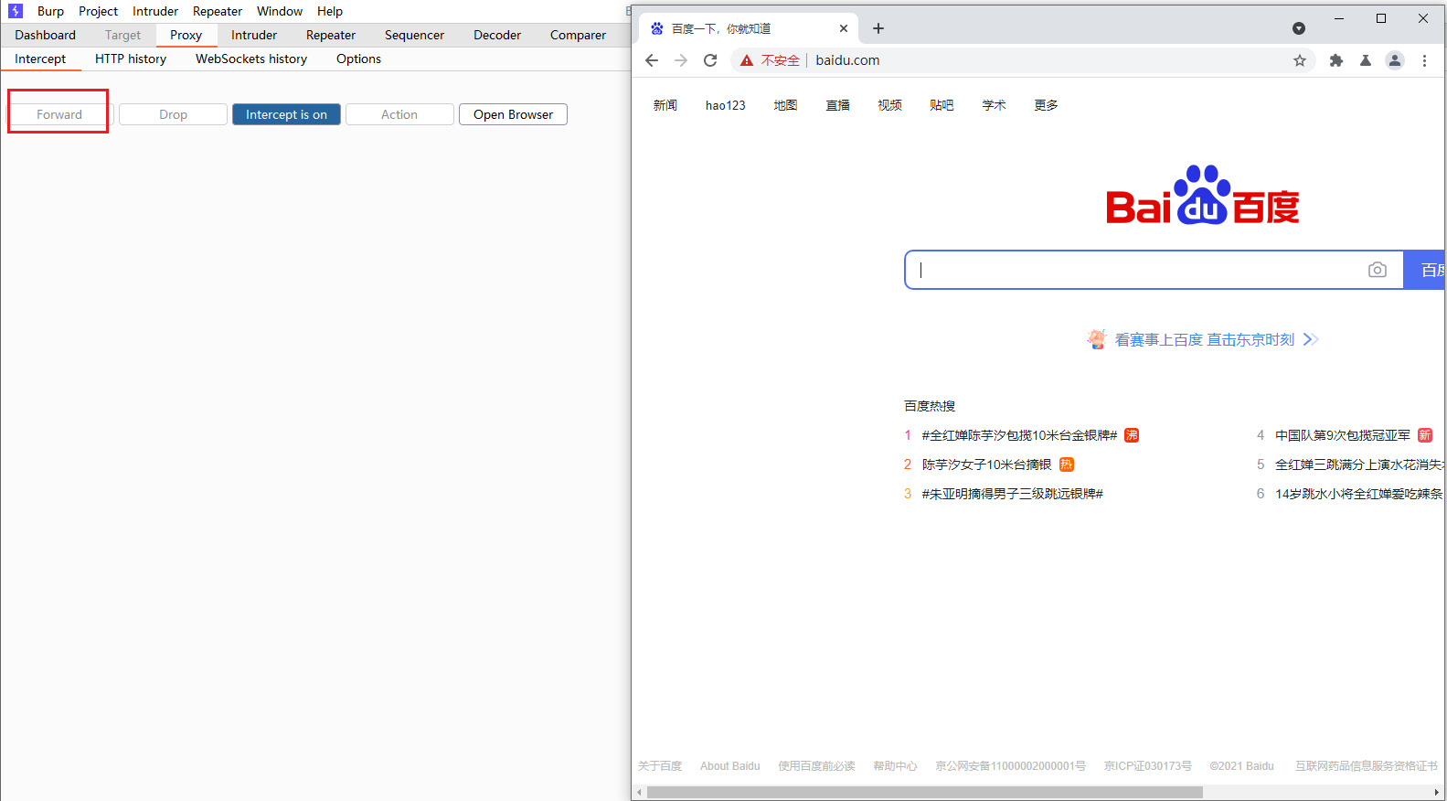Open the 贴吧 link

click(x=942, y=105)
